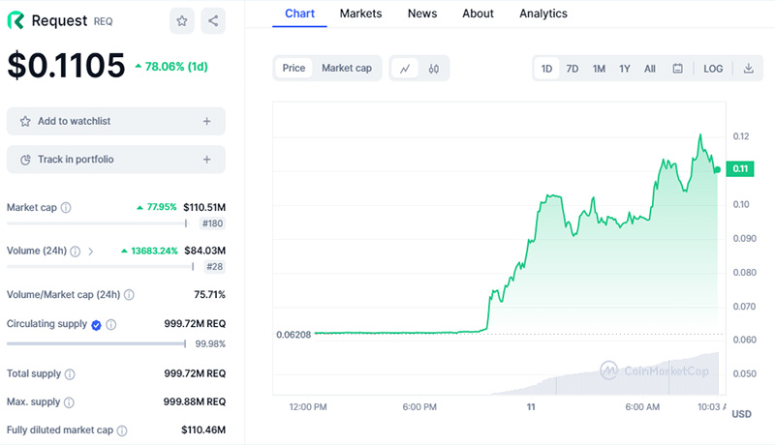The height and width of the screenshot is (445, 775).
Task: Select the candlestick chart view icon
Action: (x=433, y=69)
